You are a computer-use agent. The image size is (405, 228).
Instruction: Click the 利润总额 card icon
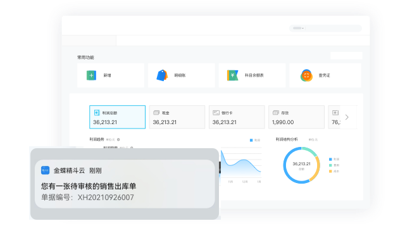click(97, 113)
